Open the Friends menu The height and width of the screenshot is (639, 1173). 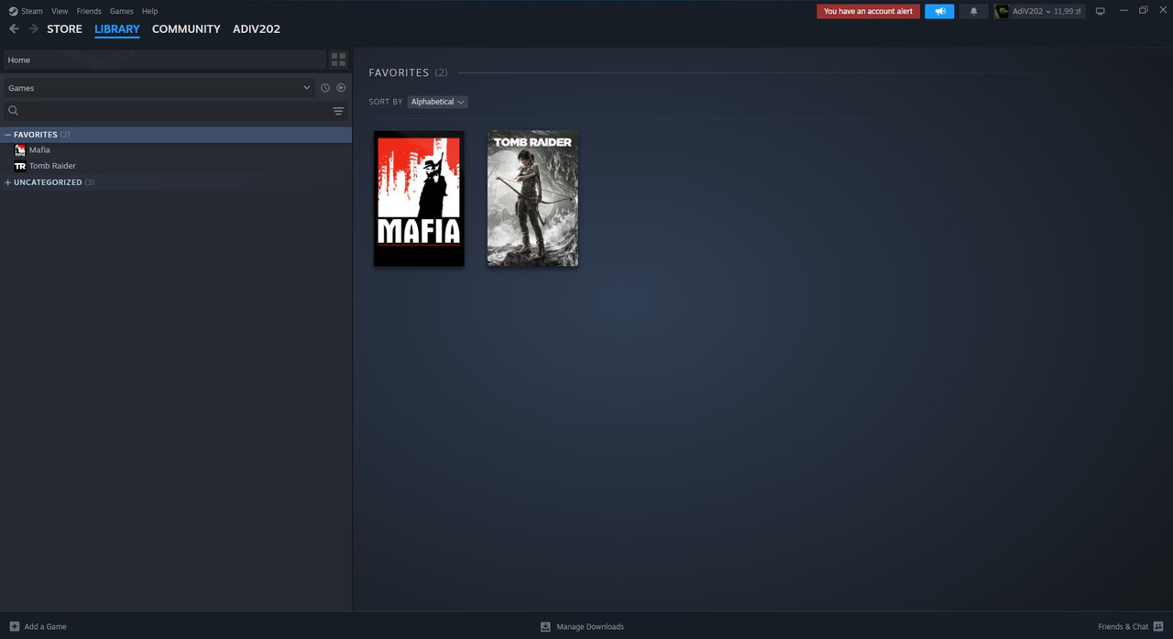pos(89,11)
